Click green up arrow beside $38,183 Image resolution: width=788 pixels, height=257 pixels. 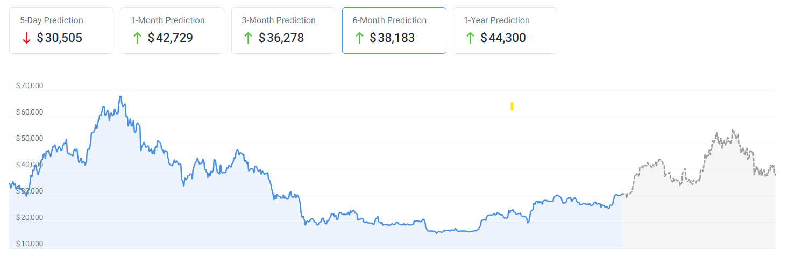tap(359, 38)
